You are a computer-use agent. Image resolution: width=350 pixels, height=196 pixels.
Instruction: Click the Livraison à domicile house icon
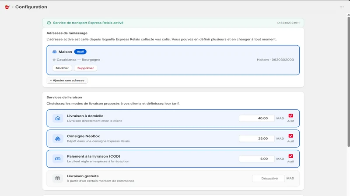click(58, 118)
